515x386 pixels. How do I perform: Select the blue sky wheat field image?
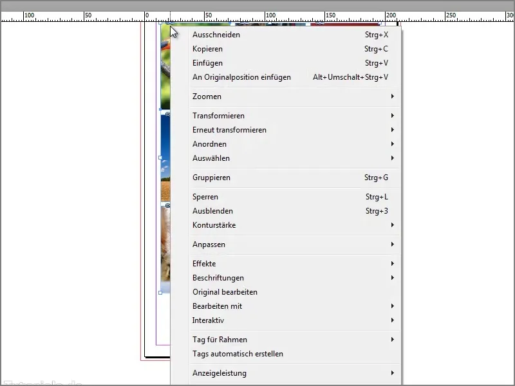[x=165, y=157]
